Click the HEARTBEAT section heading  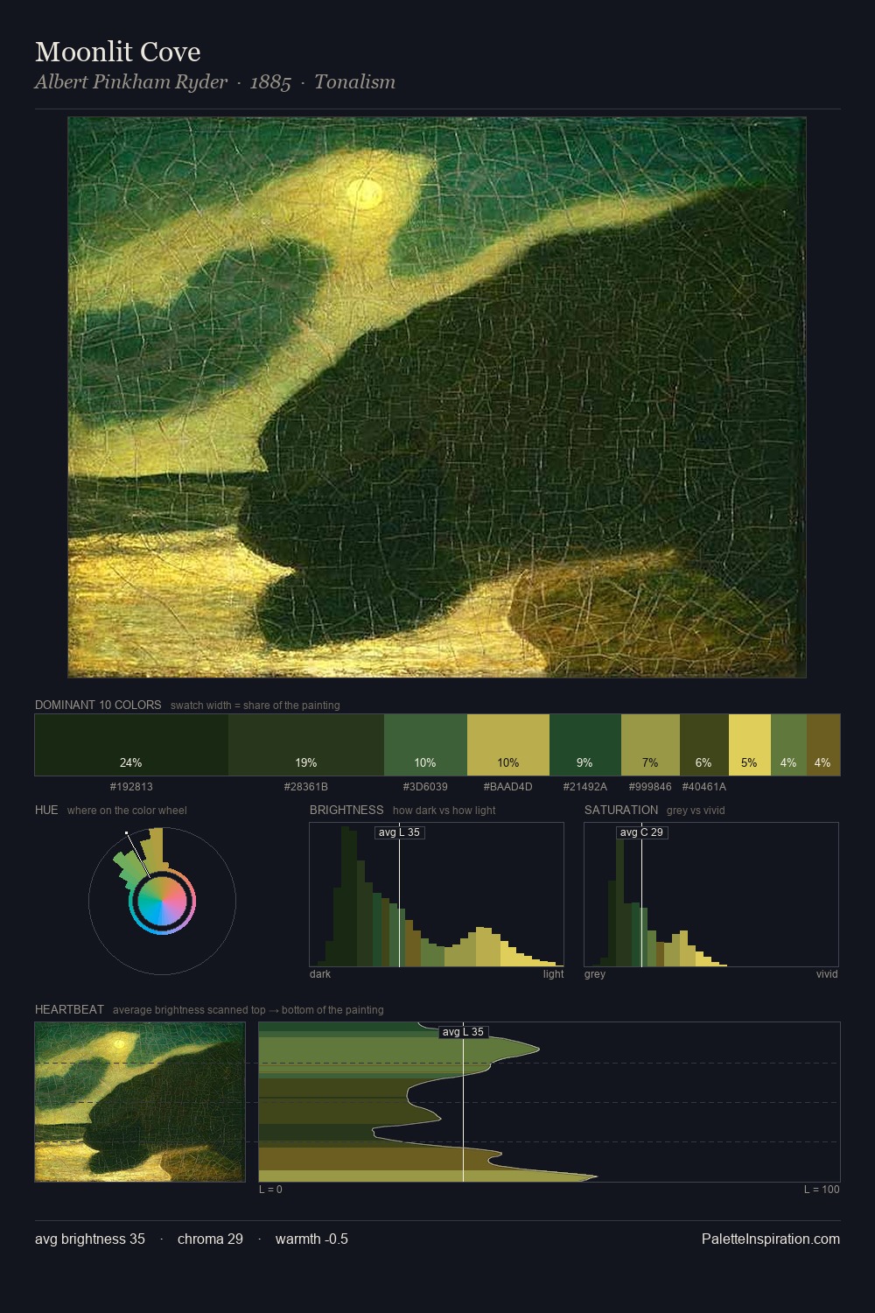pyautogui.click(x=69, y=1009)
